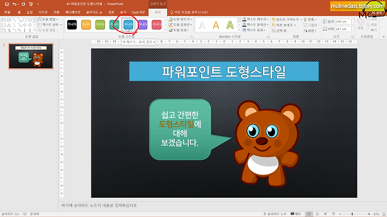Expand the shape styles gallery More button

point(166,30)
